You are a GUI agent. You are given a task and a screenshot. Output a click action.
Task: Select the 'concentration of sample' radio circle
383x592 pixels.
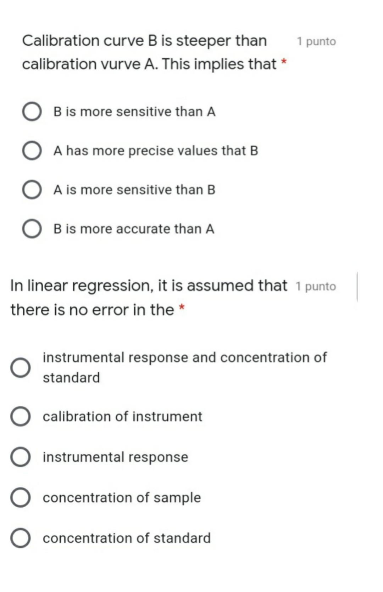pos(20,498)
